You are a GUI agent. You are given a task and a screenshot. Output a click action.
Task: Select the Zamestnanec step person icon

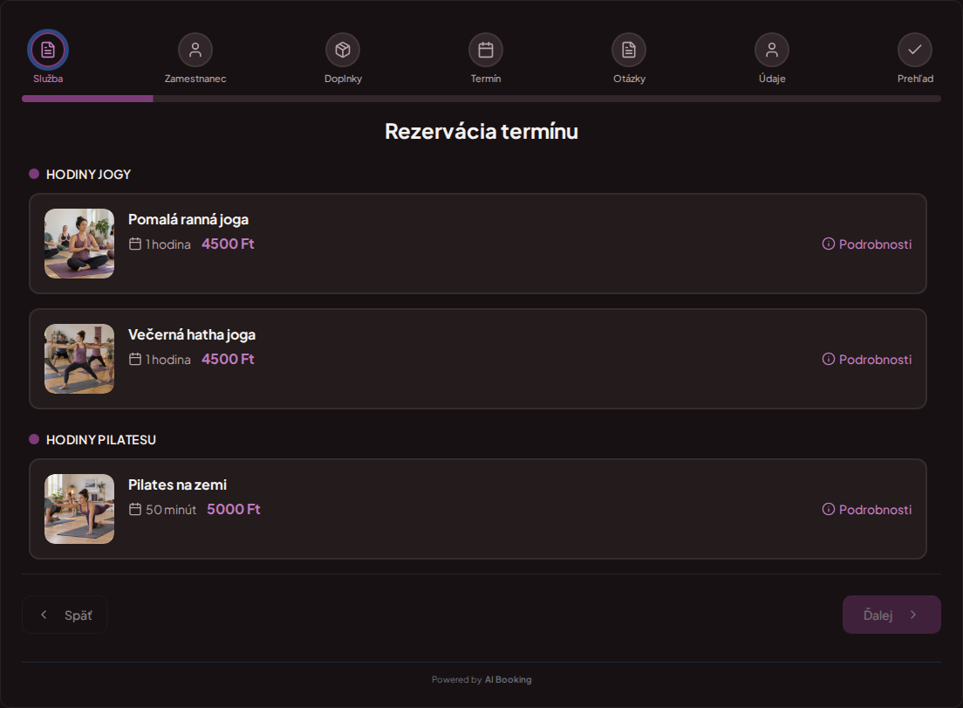(195, 50)
